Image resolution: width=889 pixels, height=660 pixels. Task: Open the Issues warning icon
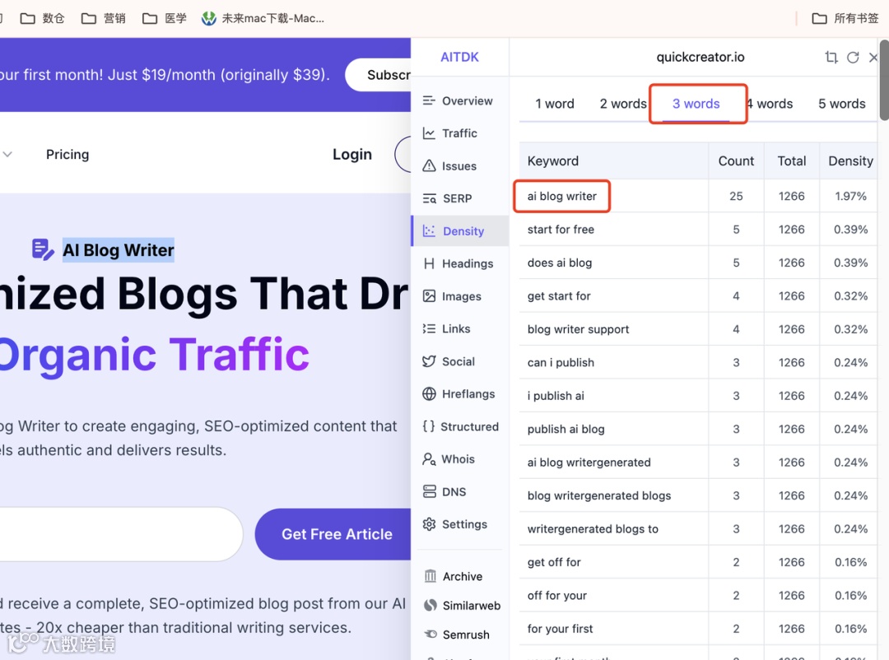[x=429, y=166]
